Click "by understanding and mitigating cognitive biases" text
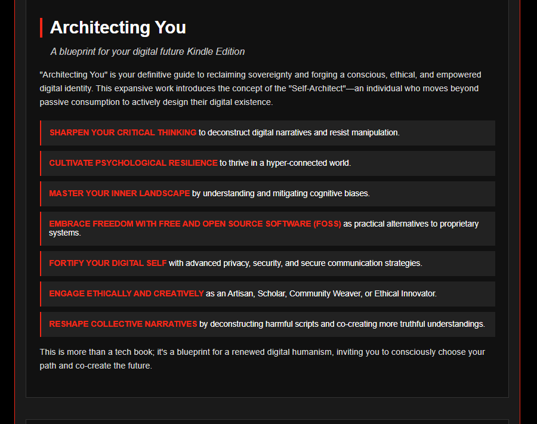Image resolution: width=537 pixels, height=424 pixels. 280,193
